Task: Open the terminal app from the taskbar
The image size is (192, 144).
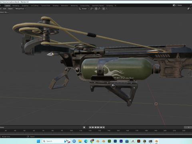Action: [150, 141]
